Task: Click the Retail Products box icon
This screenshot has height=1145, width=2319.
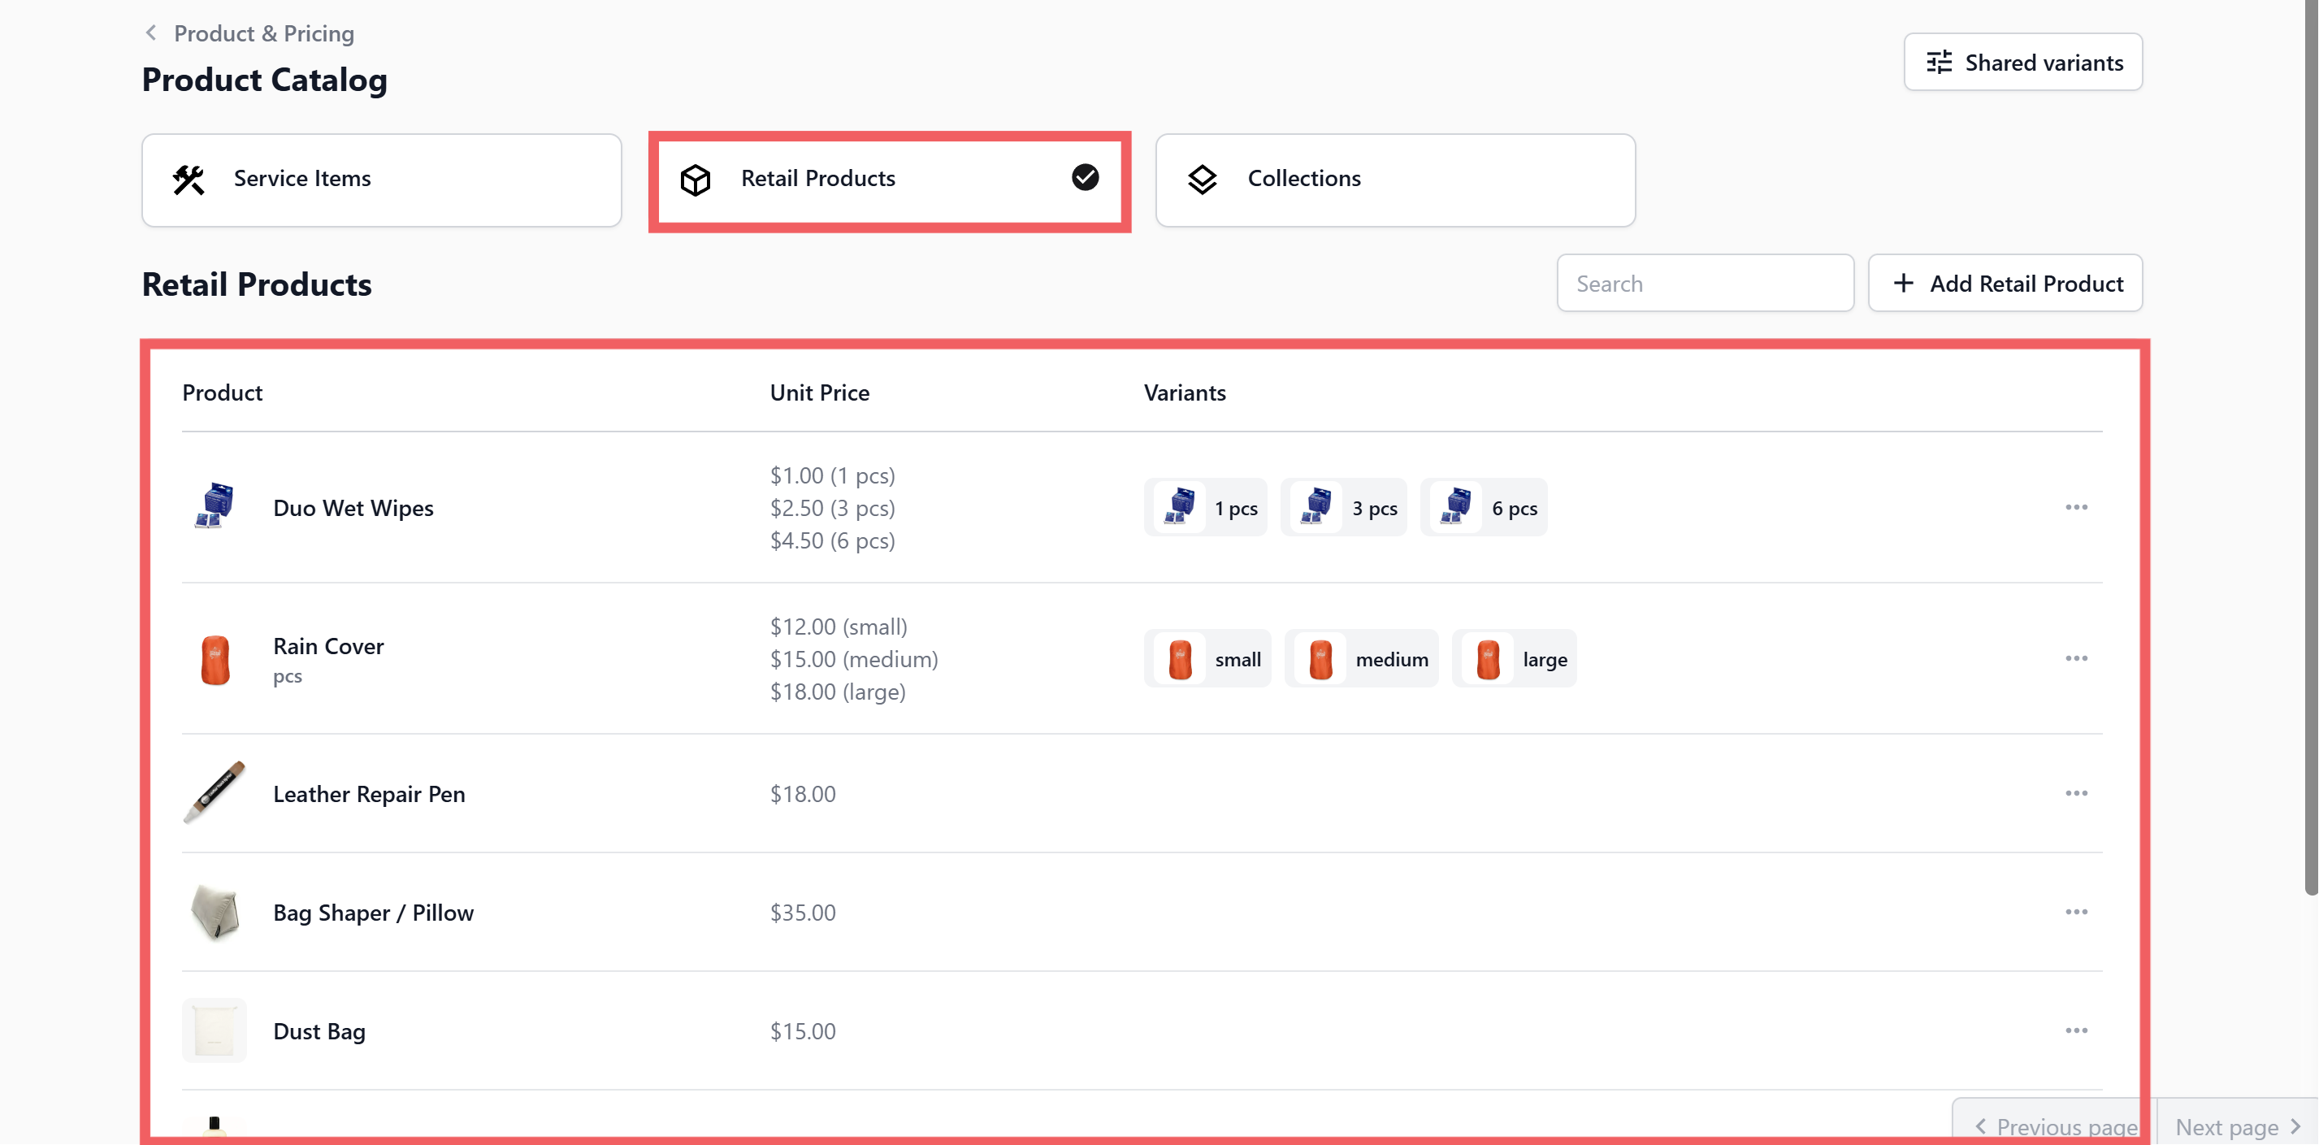Action: 695,179
